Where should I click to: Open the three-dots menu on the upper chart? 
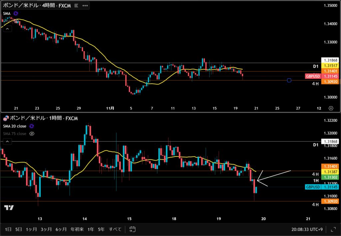point(85,6)
